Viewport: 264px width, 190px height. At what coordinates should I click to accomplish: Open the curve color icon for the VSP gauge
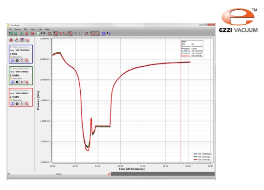click(22, 60)
